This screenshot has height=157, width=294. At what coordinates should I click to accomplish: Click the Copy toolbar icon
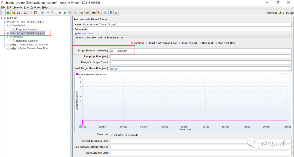click(30, 13)
